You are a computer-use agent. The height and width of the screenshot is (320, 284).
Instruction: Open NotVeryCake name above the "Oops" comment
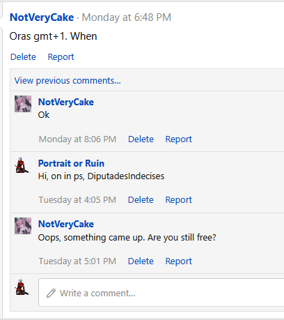coord(66,224)
